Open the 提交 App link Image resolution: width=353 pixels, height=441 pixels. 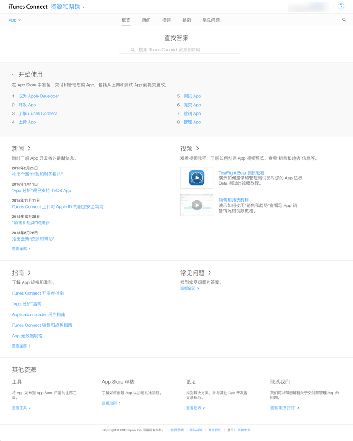coord(192,105)
